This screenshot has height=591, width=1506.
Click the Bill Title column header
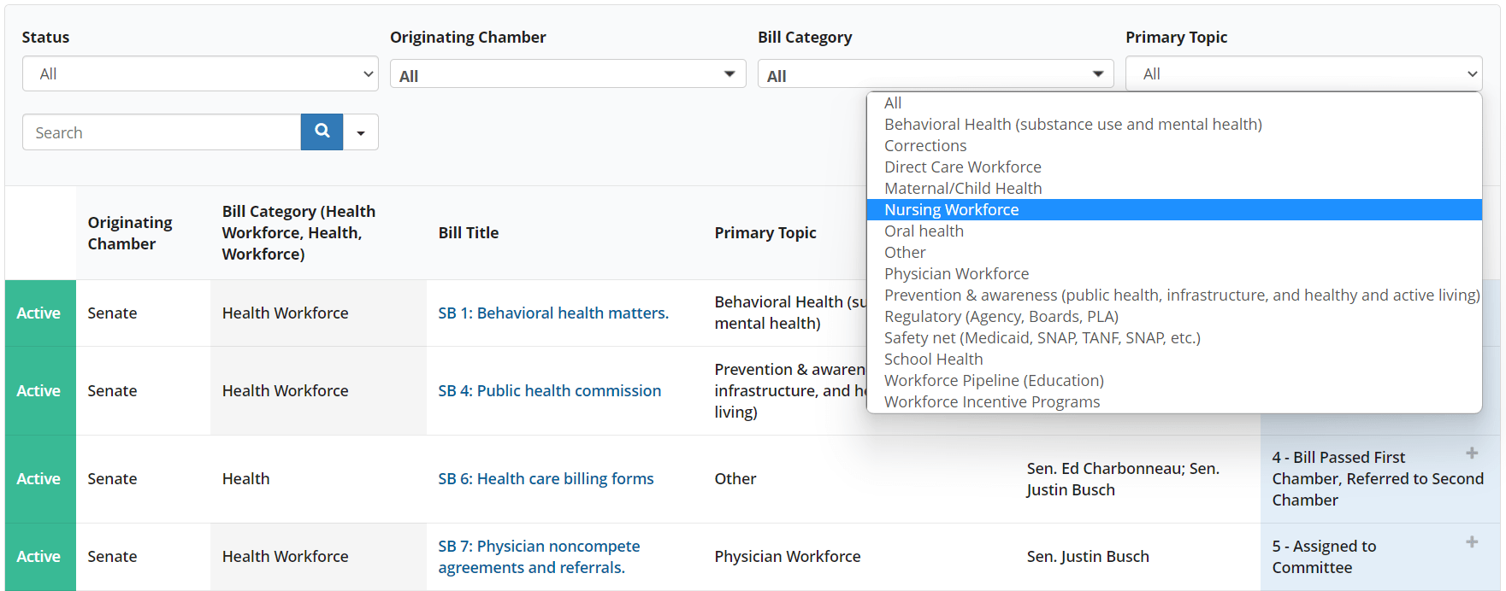468,233
